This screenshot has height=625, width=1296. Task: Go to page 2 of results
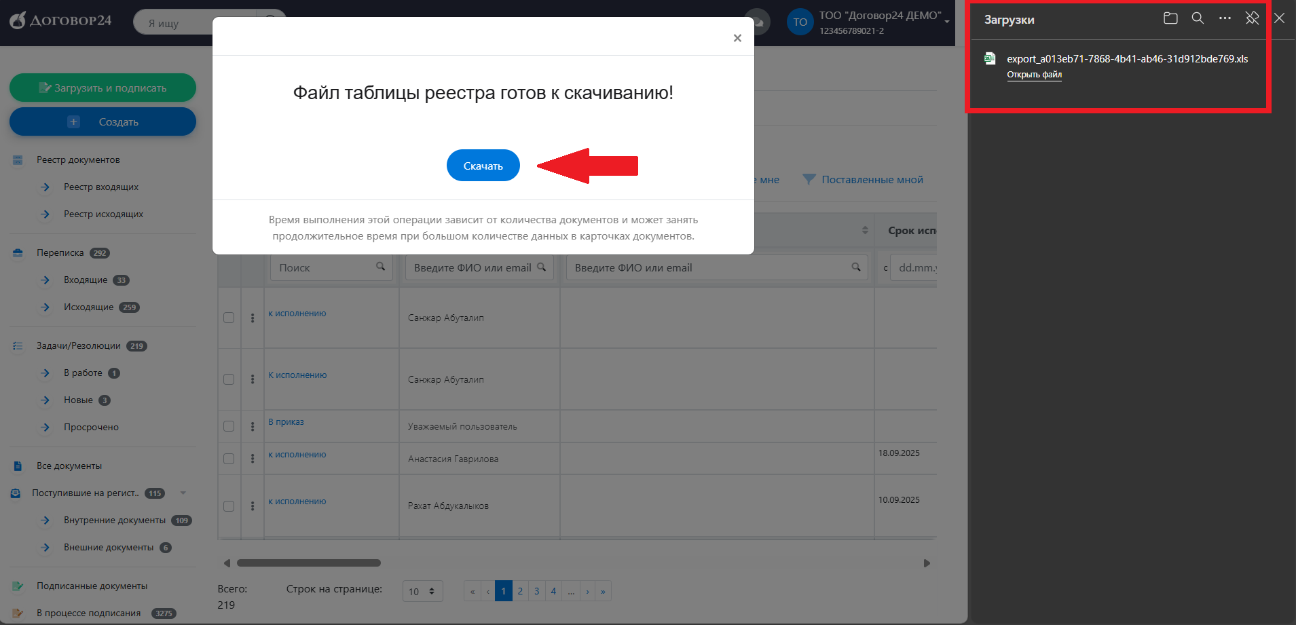520,591
